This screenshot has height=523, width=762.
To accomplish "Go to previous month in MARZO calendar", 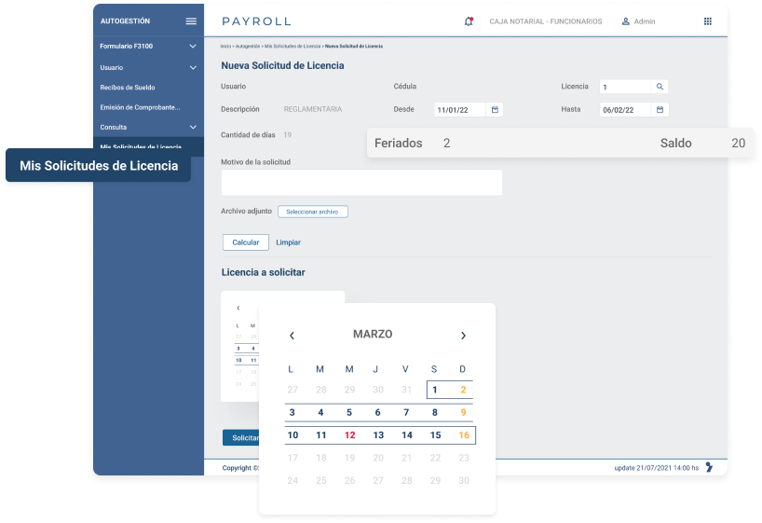I will pos(292,336).
